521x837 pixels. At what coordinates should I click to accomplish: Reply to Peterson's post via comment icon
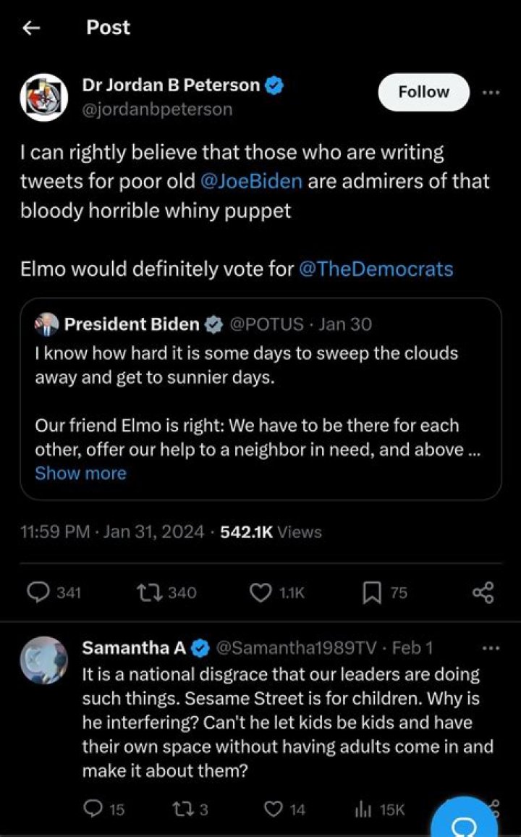pos(38,592)
